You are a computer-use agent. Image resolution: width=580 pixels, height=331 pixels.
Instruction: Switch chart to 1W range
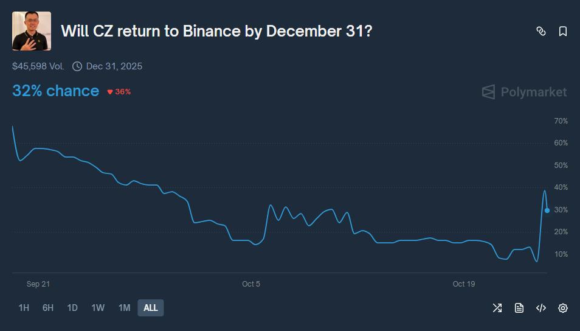point(98,308)
